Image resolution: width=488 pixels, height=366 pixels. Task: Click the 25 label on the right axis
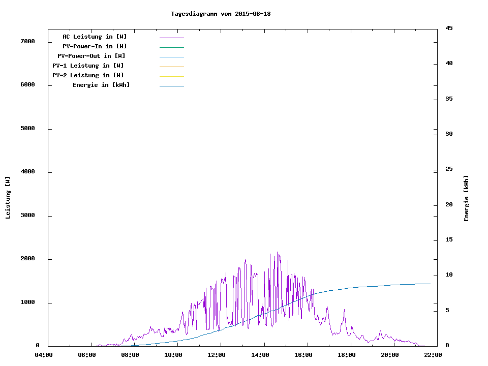point(449,169)
